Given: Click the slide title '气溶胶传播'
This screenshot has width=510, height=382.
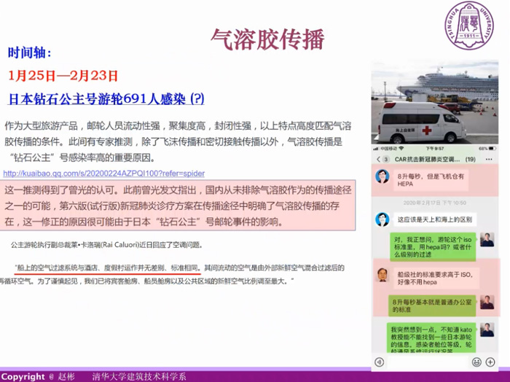Looking at the screenshot, I should (267, 39).
